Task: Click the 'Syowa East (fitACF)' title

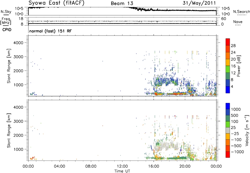Action: tap(56, 3)
